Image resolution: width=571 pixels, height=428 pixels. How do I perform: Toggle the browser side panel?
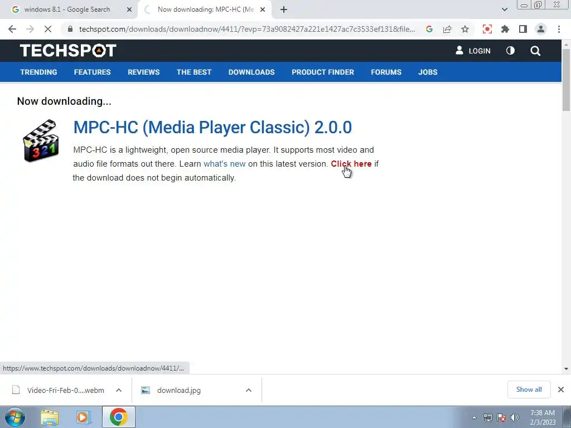pos(523,29)
